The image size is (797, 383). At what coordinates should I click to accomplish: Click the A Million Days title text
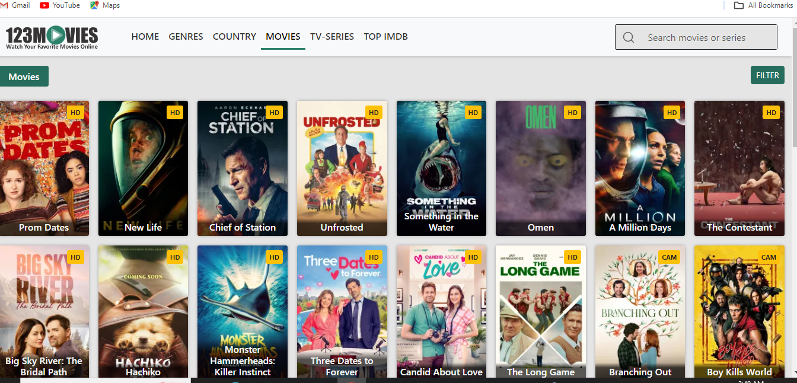[x=640, y=228]
